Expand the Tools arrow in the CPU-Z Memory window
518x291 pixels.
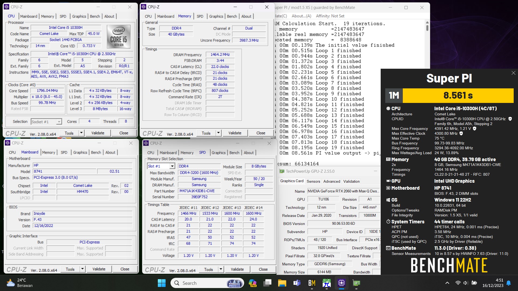[x=218, y=133]
